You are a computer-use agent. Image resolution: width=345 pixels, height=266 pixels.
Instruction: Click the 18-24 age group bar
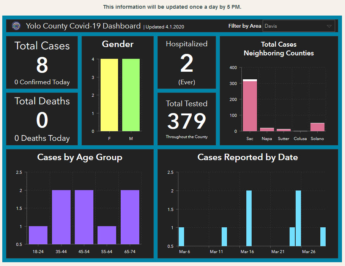(x=38, y=235)
